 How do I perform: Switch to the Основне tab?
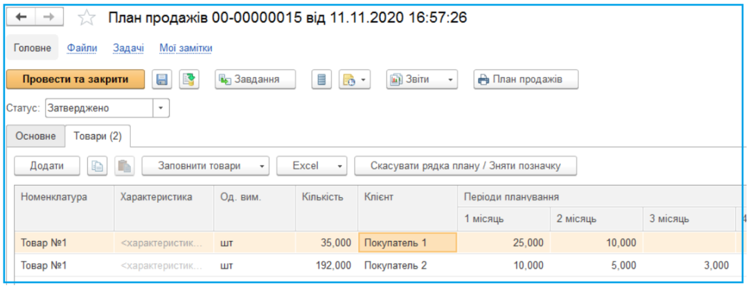click(35, 136)
